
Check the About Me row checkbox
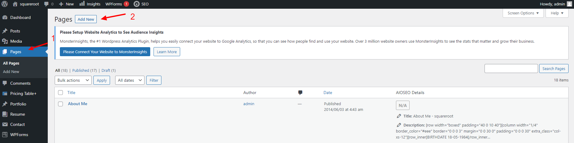(x=60, y=104)
